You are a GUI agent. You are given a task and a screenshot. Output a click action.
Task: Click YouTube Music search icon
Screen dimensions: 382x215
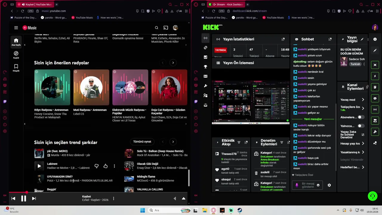click(x=156, y=28)
